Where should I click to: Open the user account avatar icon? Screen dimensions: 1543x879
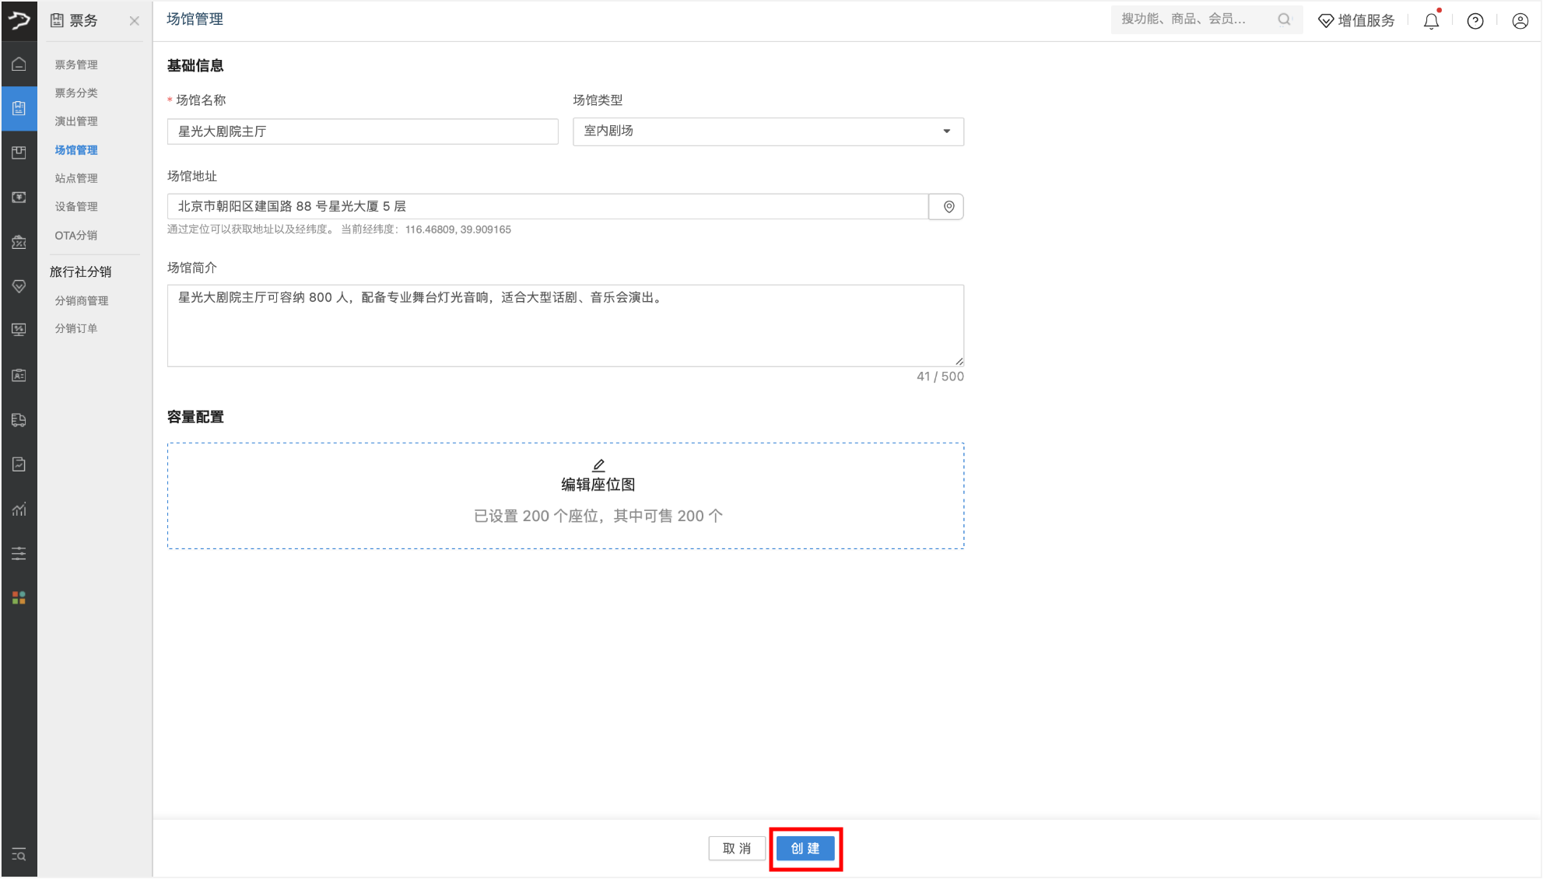tap(1520, 21)
